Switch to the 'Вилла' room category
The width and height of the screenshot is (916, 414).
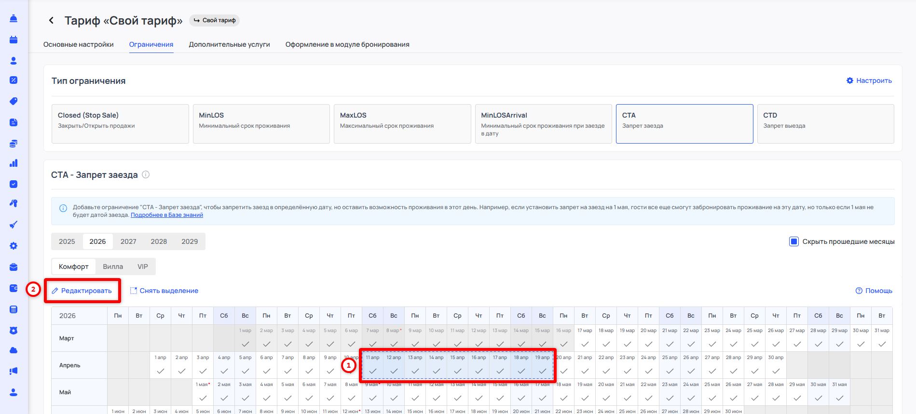coord(113,267)
